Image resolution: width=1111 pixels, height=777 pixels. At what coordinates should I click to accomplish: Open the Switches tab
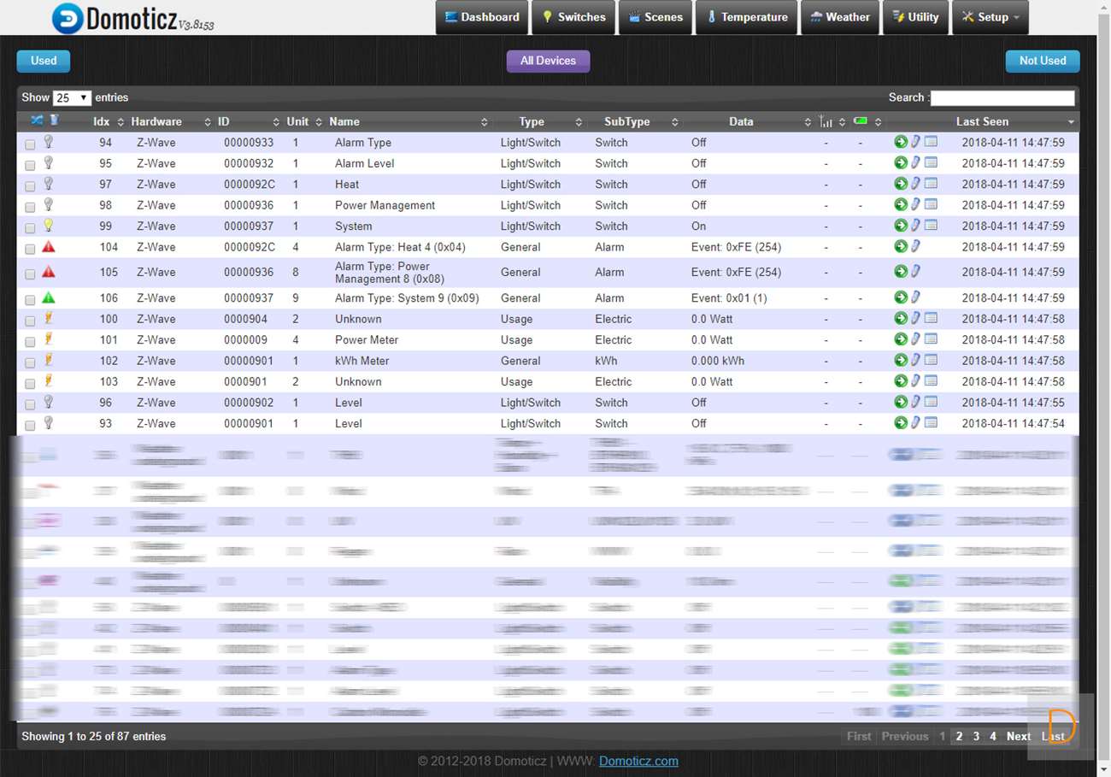pyautogui.click(x=573, y=17)
